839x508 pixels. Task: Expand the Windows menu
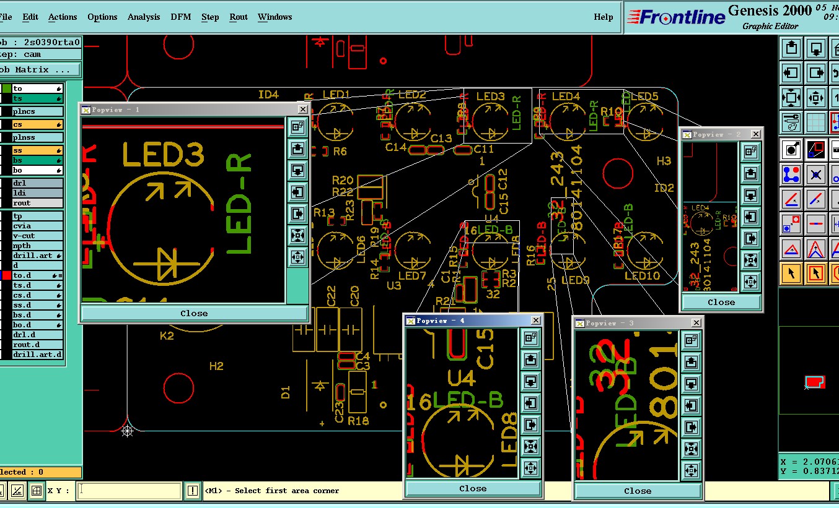(275, 17)
